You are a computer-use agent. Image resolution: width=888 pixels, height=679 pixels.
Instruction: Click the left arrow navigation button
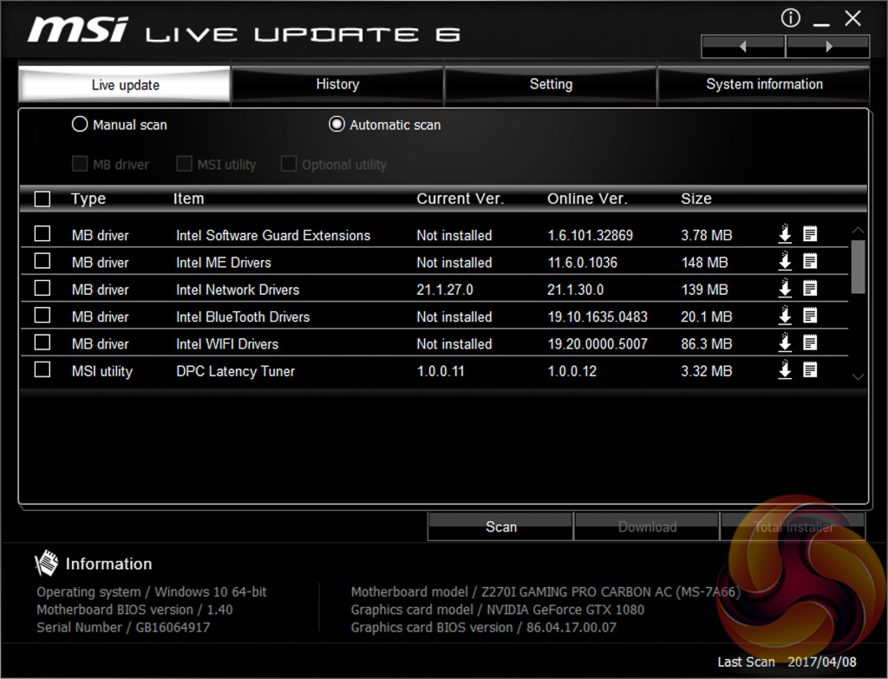tap(743, 47)
